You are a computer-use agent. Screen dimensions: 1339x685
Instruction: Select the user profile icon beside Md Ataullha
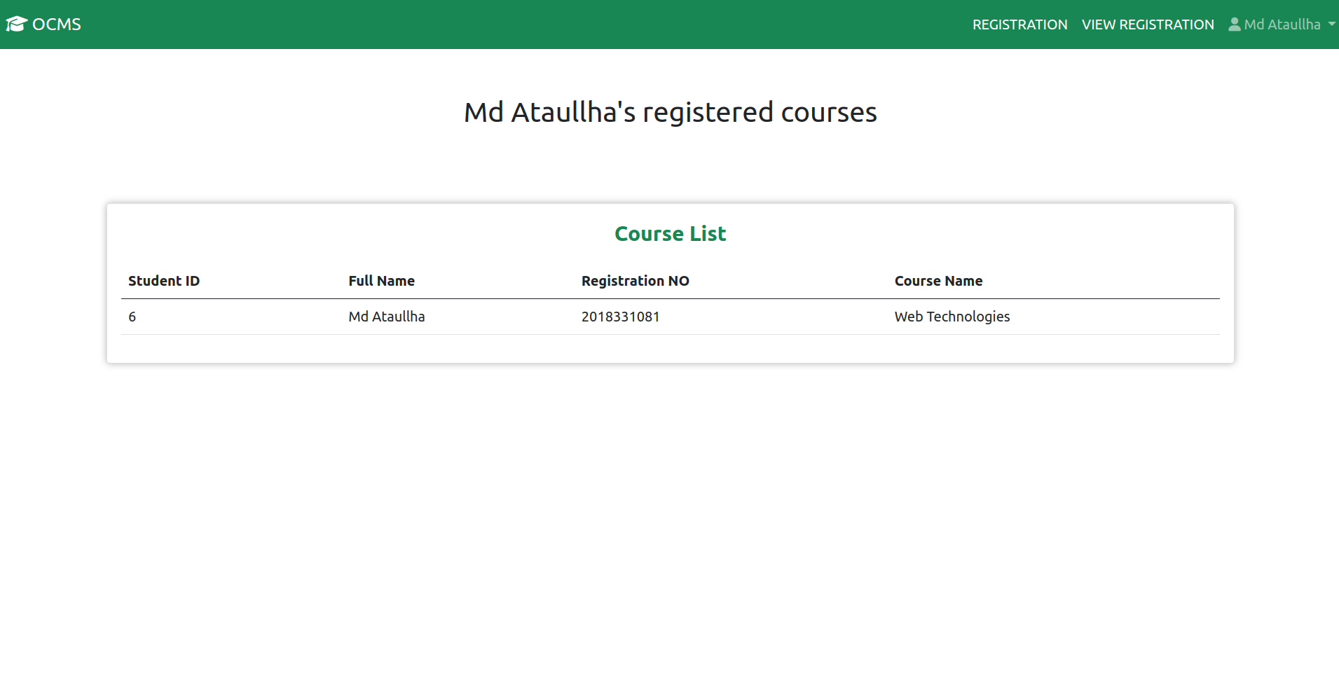tap(1234, 24)
